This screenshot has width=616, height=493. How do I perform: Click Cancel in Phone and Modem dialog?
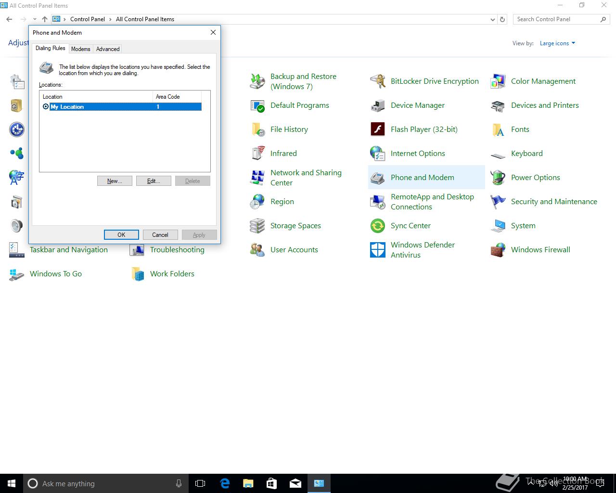(160, 235)
